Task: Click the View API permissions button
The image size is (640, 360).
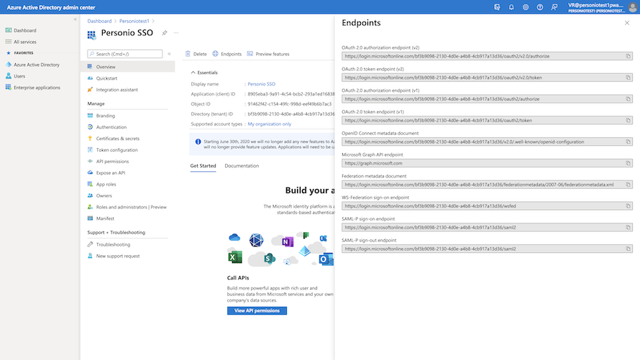Action: (x=257, y=310)
